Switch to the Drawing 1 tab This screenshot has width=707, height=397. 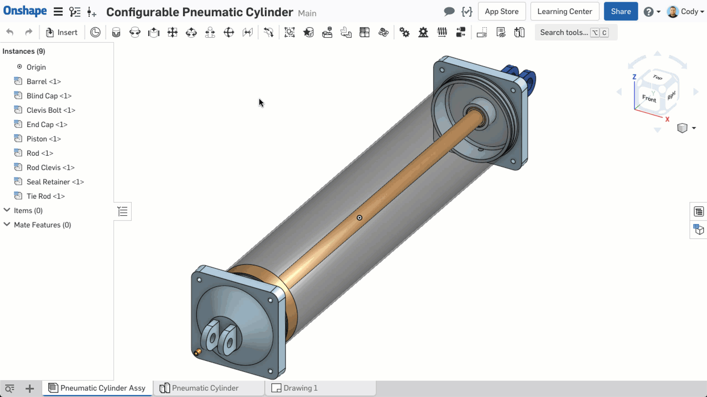300,388
